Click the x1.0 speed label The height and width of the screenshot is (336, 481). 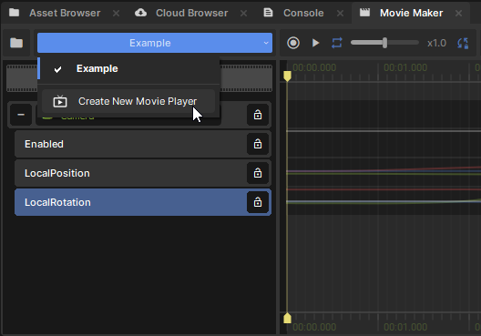[x=436, y=43]
